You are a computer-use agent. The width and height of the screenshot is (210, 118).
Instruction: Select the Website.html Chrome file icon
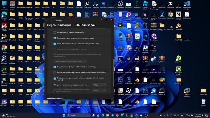[170, 15]
